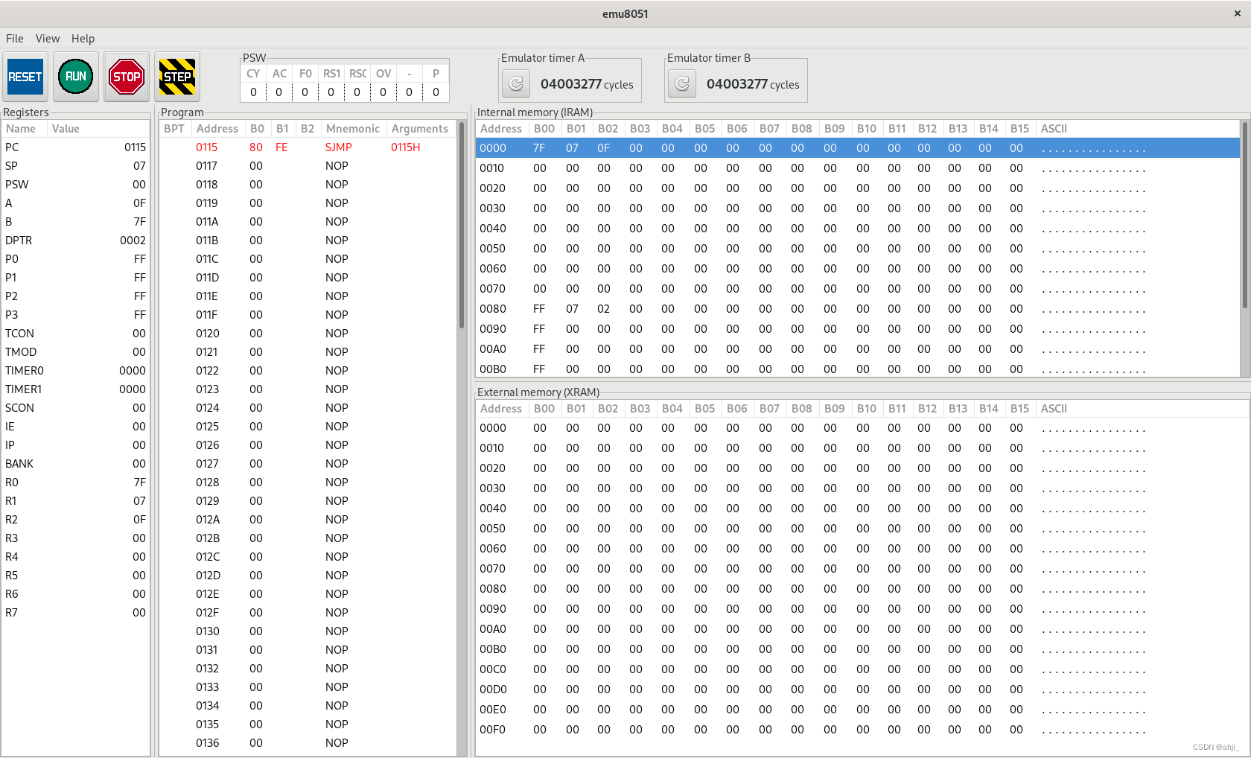Click the Arguments column header in Program

pos(421,129)
